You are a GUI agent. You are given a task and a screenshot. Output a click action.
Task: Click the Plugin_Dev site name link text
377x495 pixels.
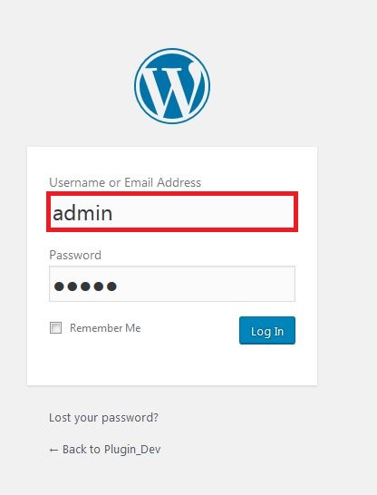pyautogui.click(x=132, y=450)
